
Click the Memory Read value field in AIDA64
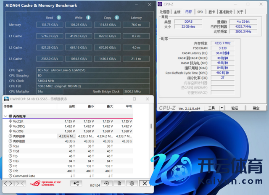[x=50, y=25]
